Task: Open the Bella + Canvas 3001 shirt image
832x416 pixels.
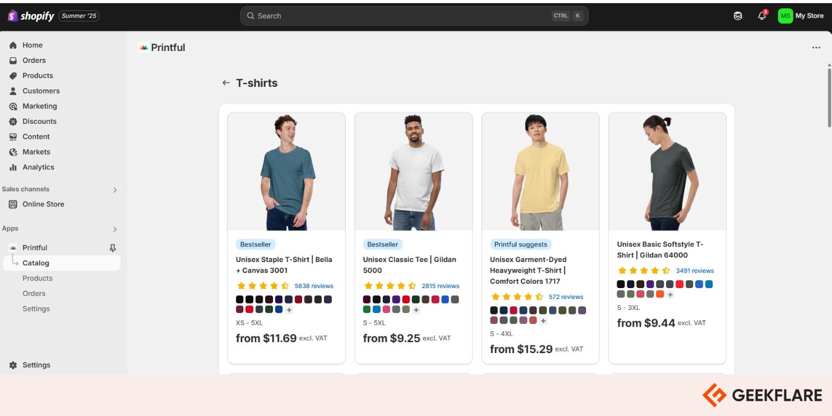Action: pos(287,172)
